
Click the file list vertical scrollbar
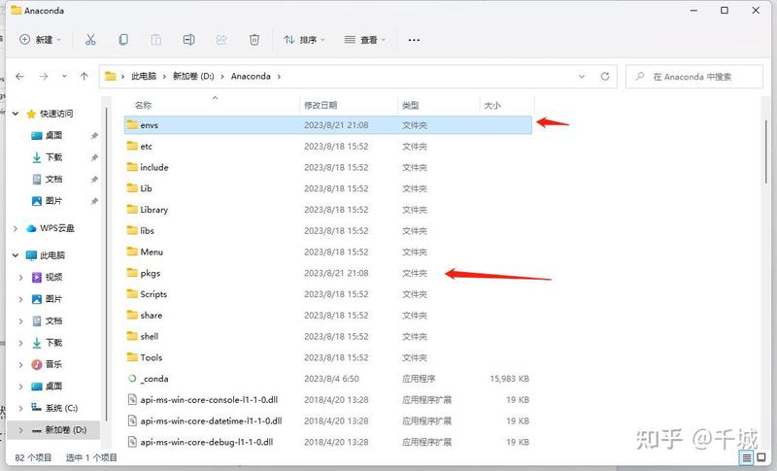click(767, 151)
